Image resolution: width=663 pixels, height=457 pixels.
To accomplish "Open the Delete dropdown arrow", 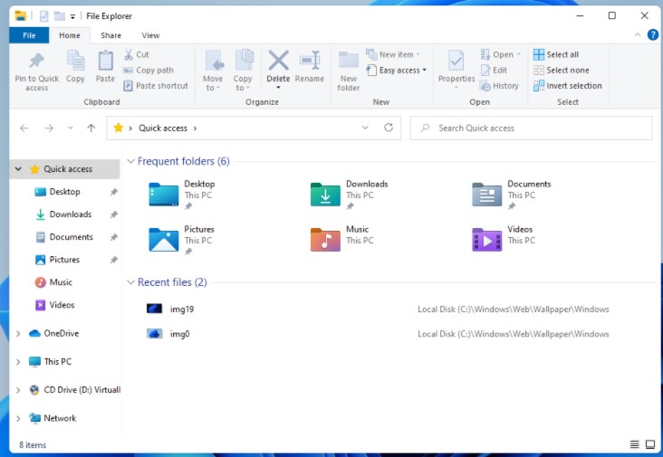I will 278,88.
